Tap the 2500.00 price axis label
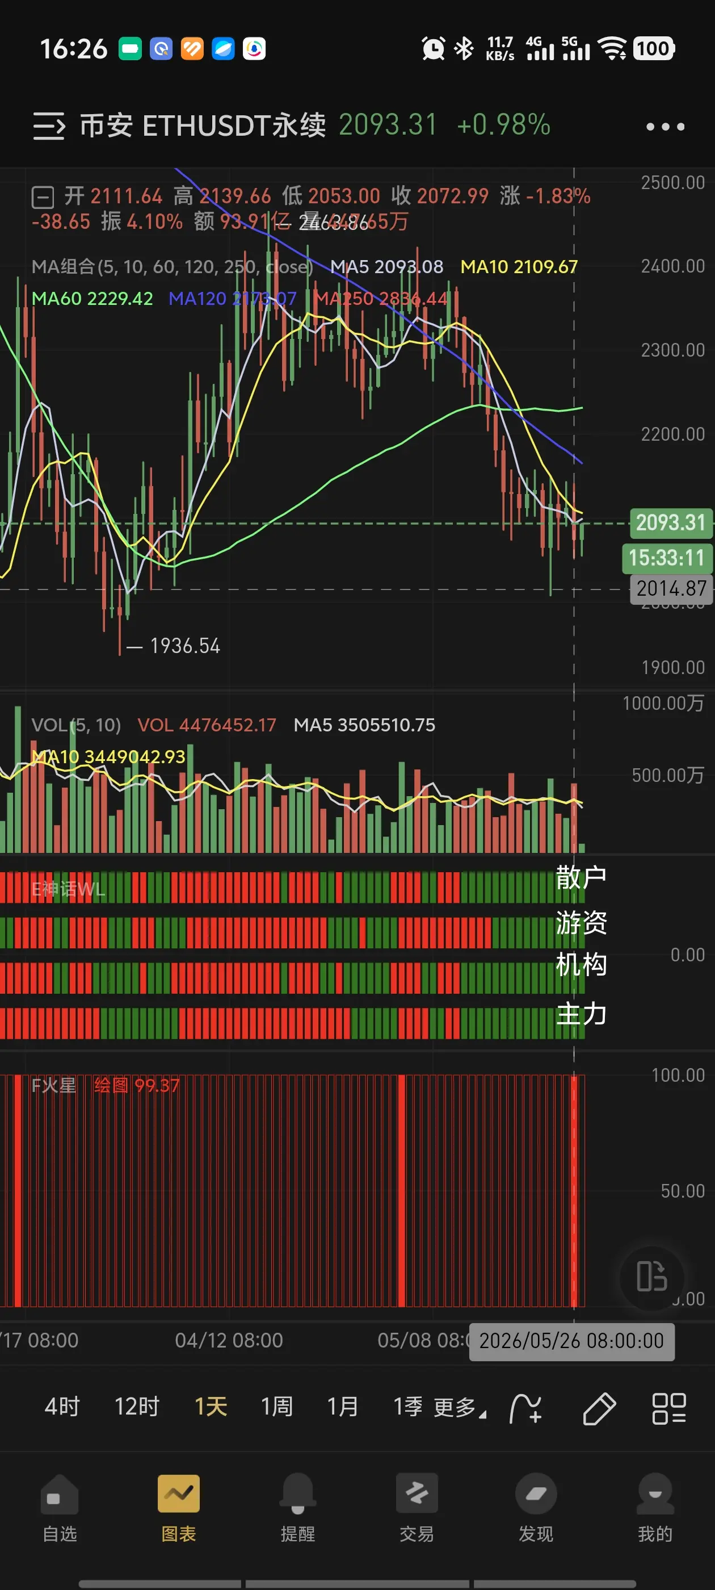Screen dimensions: 715x1590 (x=672, y=183)
